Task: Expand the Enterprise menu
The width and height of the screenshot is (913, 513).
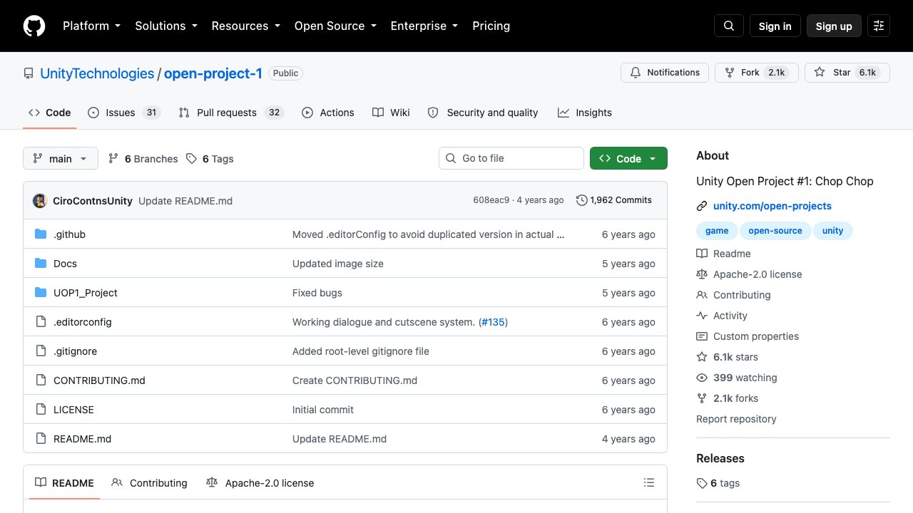Action: coord(424,26)
